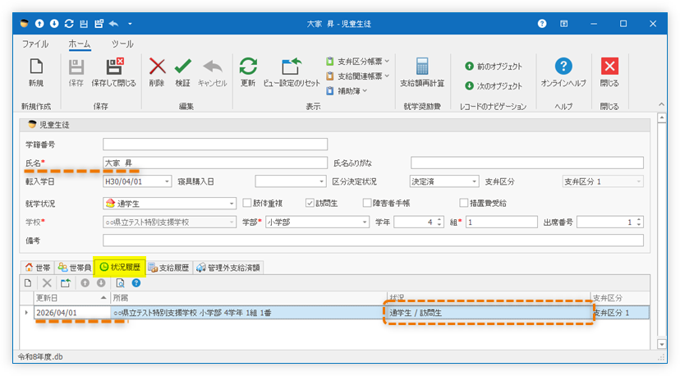Click the 2026/04/01 date cell
This screenshot has width=680, height=376.
coord(72,313)
